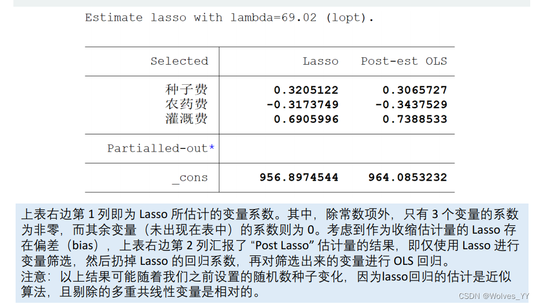The width and height of the screenshot is (538, 305).
Task: Click the 'Post-est OLS' column header
Action: (404, 61)
